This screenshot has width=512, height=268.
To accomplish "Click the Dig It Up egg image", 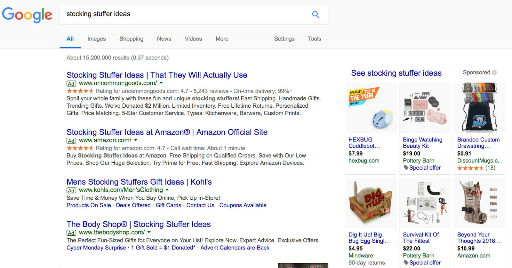I will [371, 203].
